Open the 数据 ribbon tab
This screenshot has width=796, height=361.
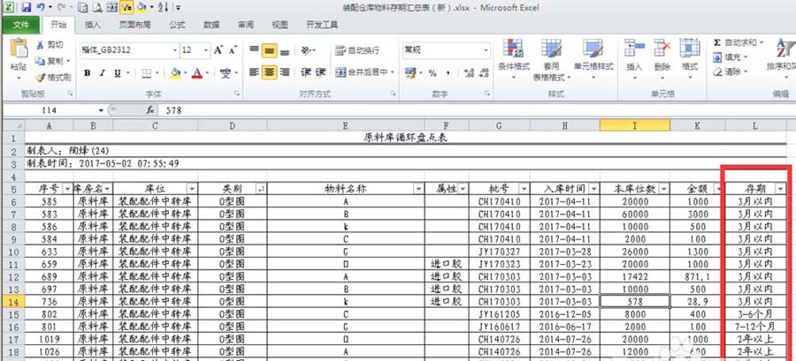coord(211,26)
